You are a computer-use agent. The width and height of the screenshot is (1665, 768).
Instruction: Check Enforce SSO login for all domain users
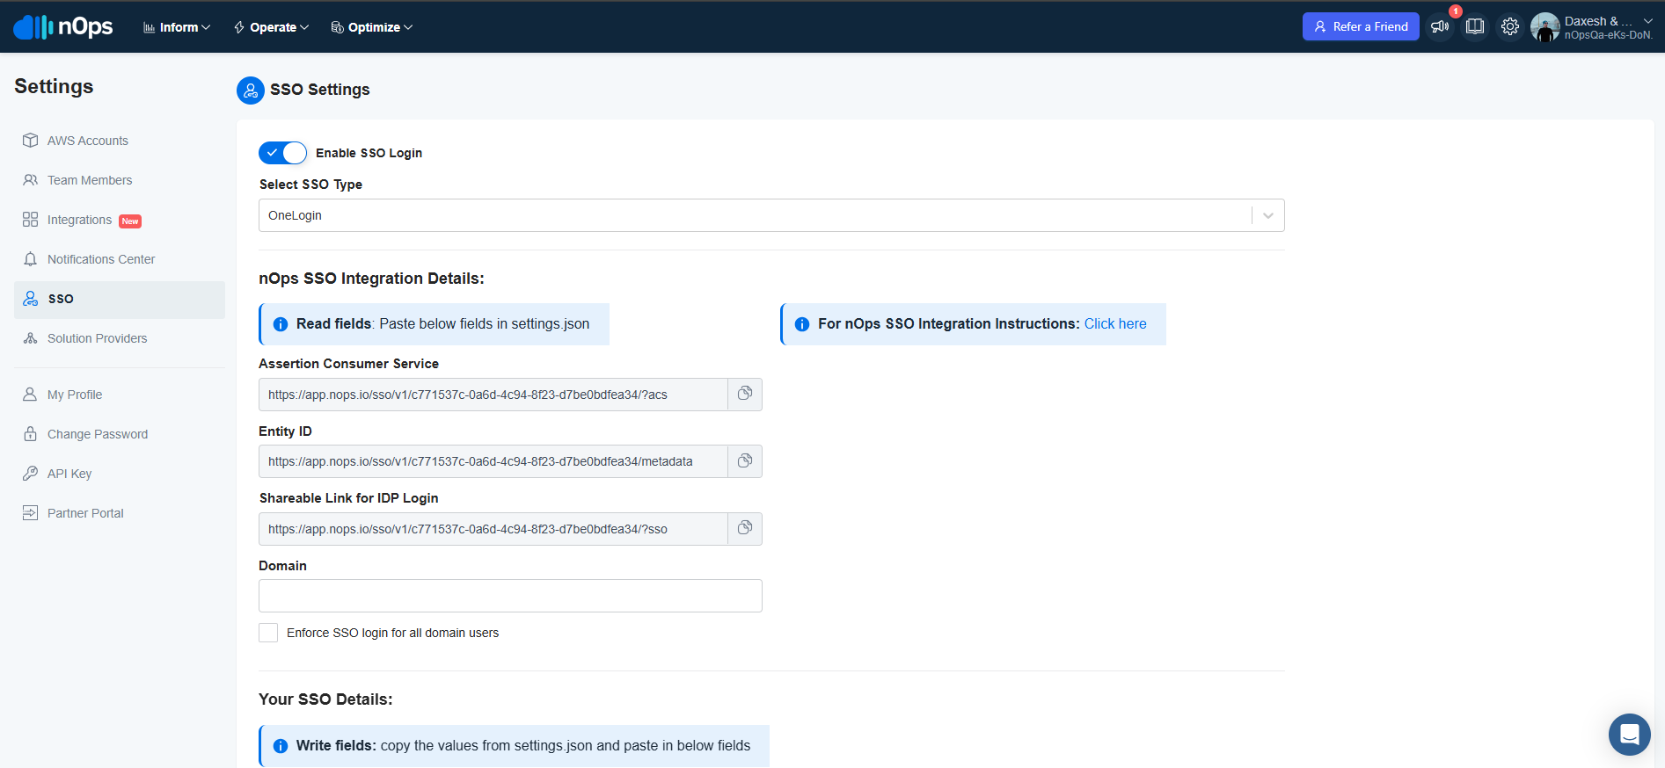coord(268,633)
